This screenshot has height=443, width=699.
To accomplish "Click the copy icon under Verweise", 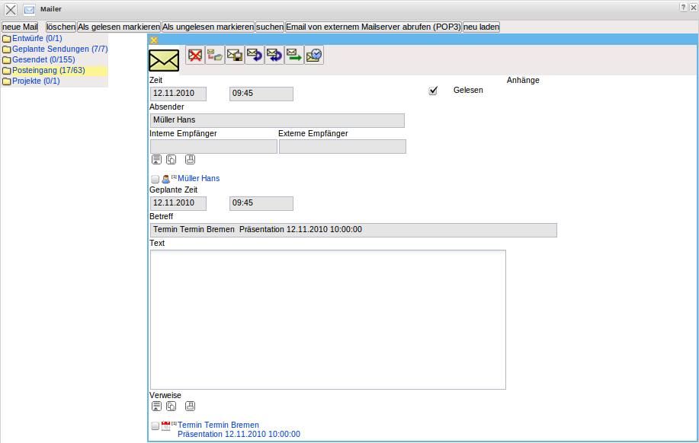I will [172, 406].
